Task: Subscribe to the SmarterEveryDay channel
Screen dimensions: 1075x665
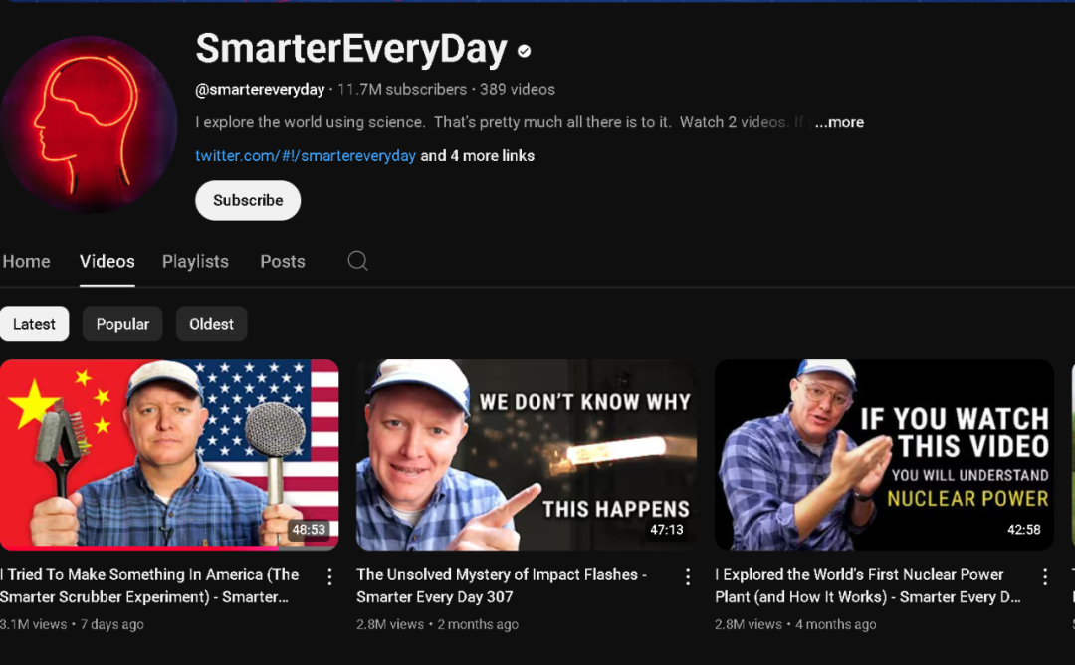Action: (x=248, y=200)
